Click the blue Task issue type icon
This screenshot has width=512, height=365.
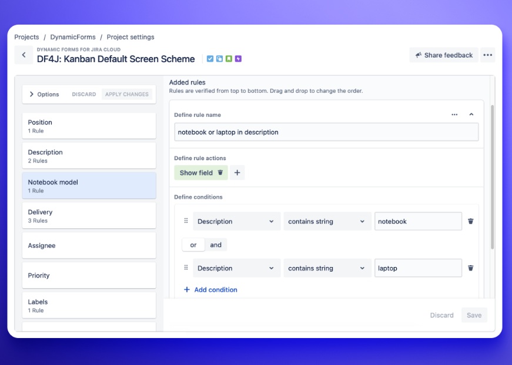[x=210, y=59]
